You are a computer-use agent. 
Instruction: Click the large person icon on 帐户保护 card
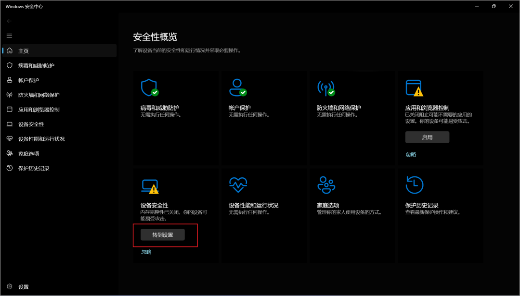click(x=238, y=87)
